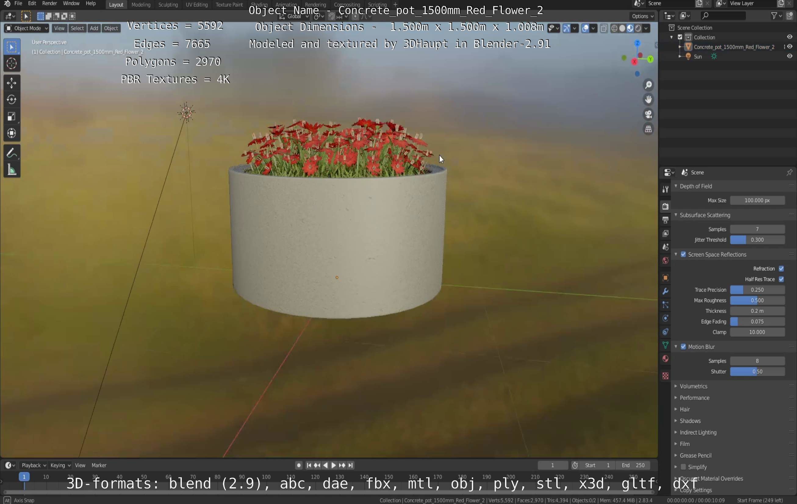Open the Keying dropdown menu
The width and height of the screenshot is (797, 504).
60,465
